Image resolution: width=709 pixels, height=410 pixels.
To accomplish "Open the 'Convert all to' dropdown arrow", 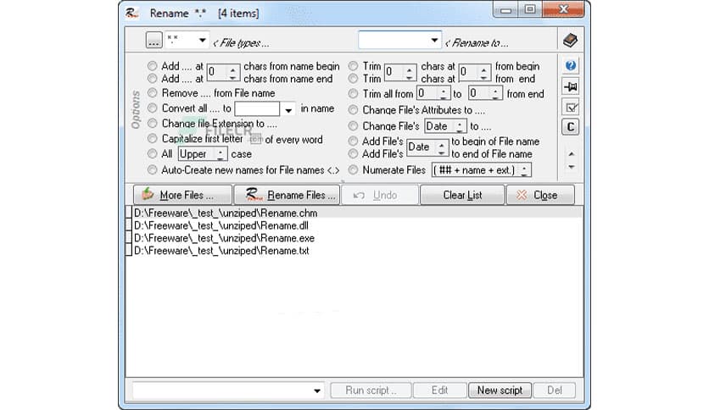I will pos(288,109).
